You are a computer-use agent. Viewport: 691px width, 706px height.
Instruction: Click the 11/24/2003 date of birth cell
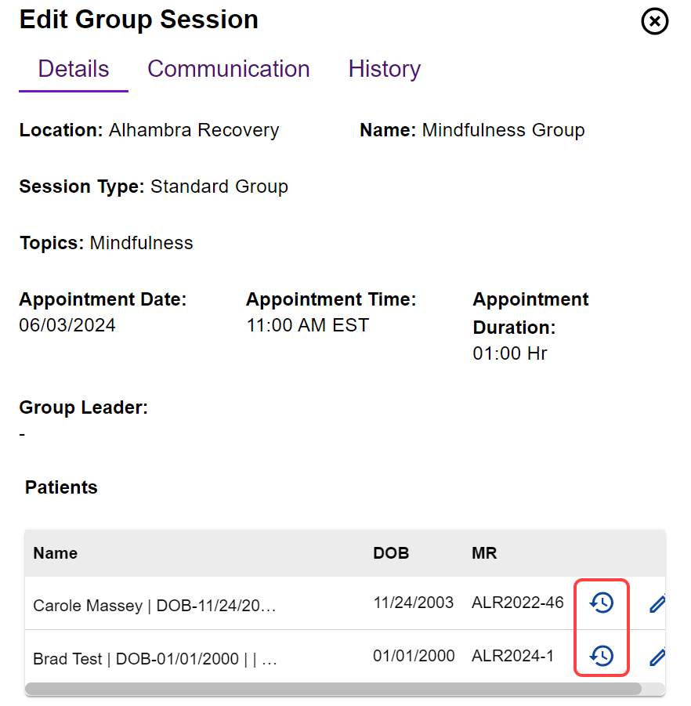tap(413, 603)
